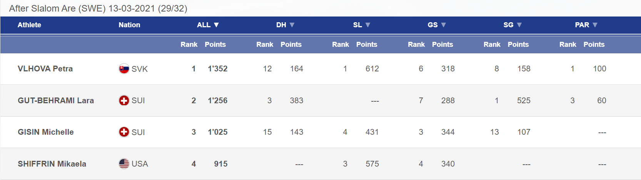
Task: Click the Athlete column header
Action: click(29, 25)
